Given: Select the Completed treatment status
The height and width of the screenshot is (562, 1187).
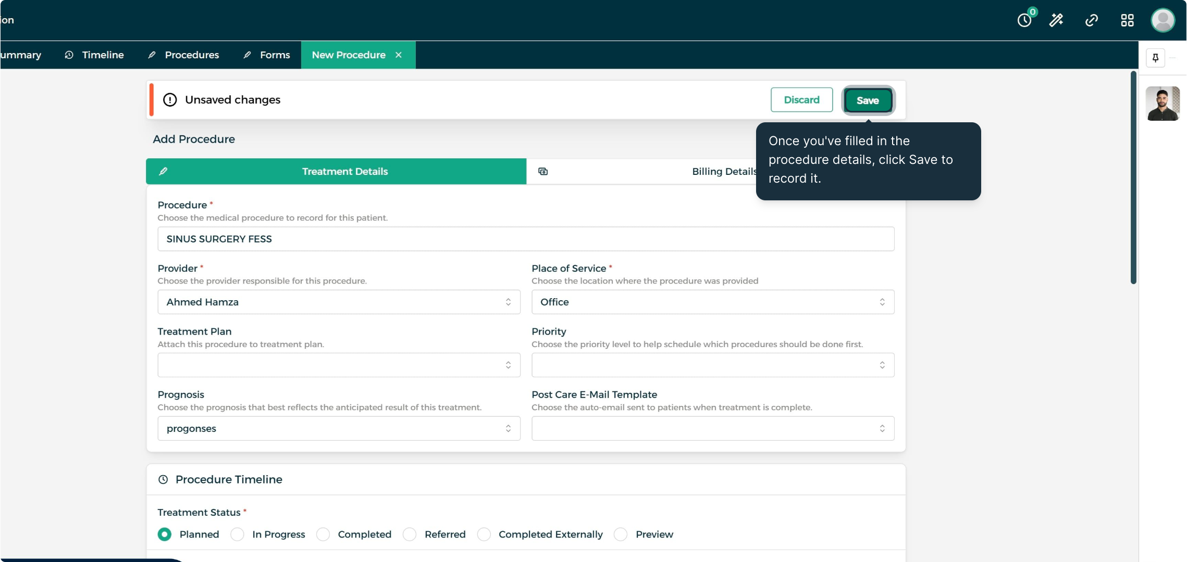Looking at the screenshot, I should coord(323,534).
